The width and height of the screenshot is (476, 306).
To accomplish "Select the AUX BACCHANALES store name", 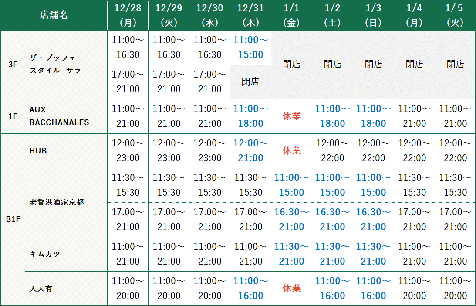I will (59, 116).
